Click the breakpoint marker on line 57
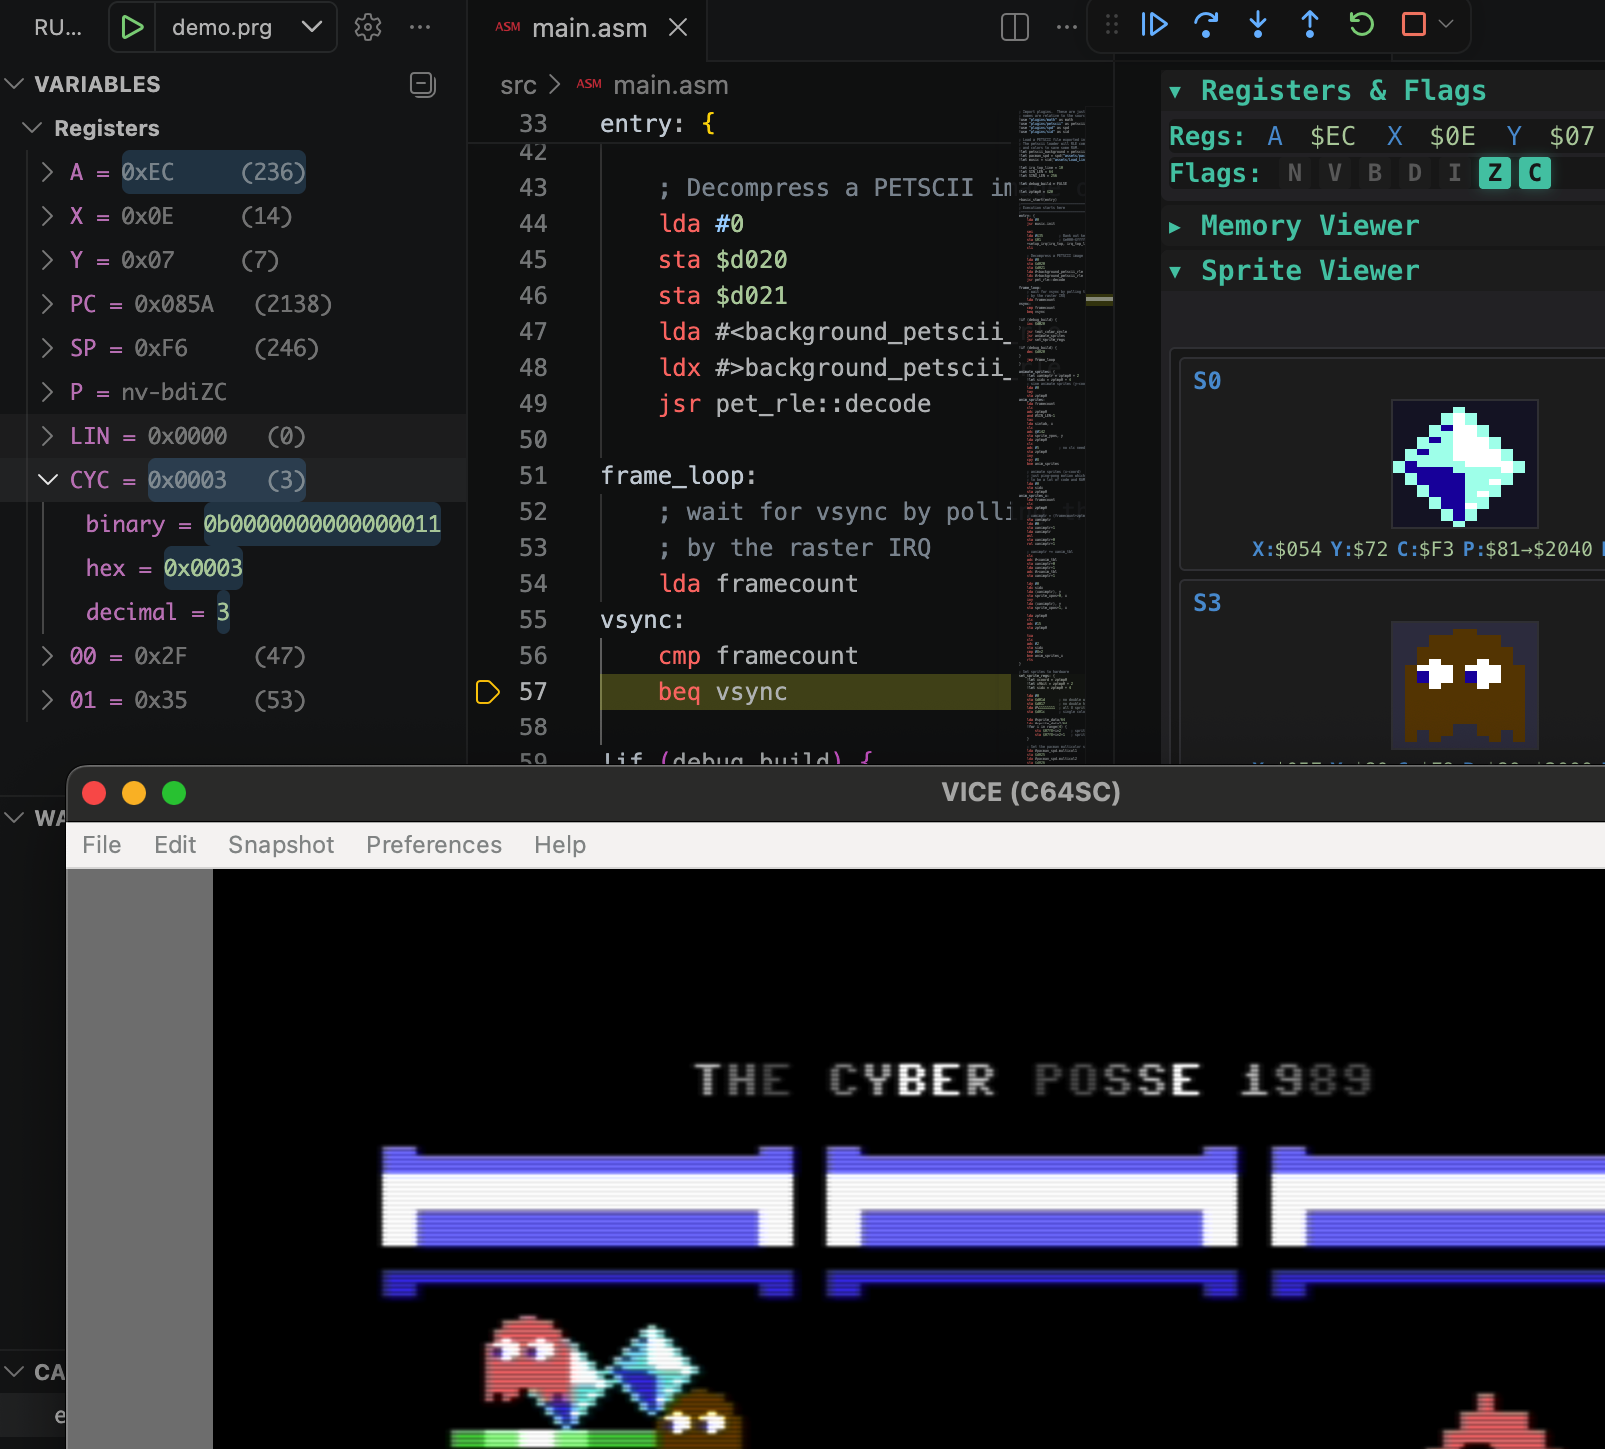Image resolution: width=1605 pixels, height=1449 pixels. [487, 692]
